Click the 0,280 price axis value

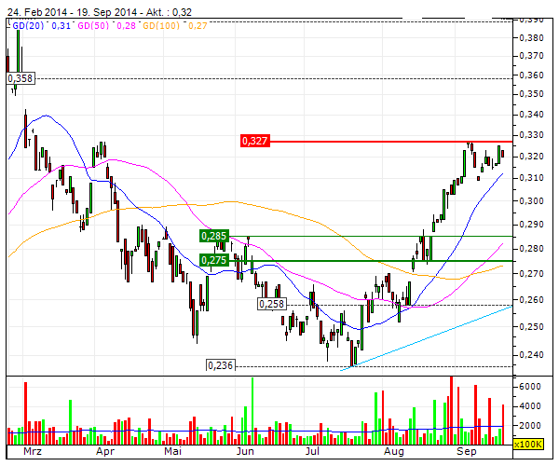[532, 249]
